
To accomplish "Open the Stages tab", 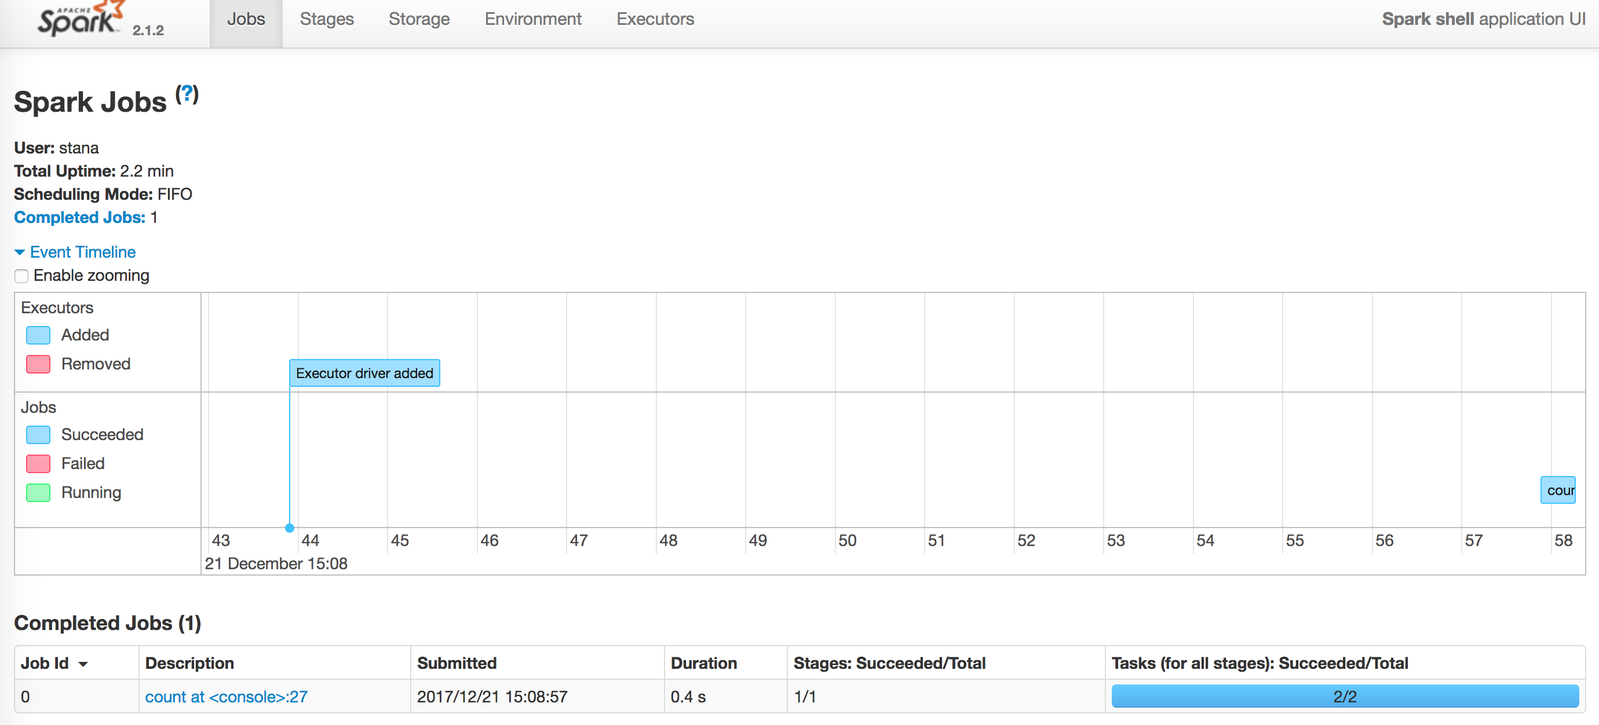I will point(327,20).
